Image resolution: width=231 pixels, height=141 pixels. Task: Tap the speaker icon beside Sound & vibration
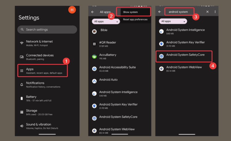coord(22,126)
